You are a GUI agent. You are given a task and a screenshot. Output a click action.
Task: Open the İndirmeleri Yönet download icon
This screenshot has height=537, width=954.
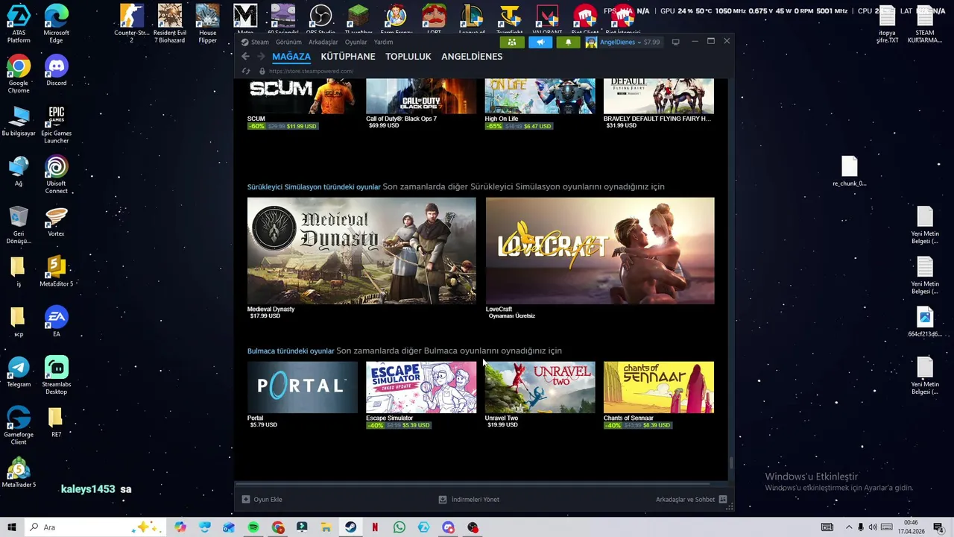443,500
